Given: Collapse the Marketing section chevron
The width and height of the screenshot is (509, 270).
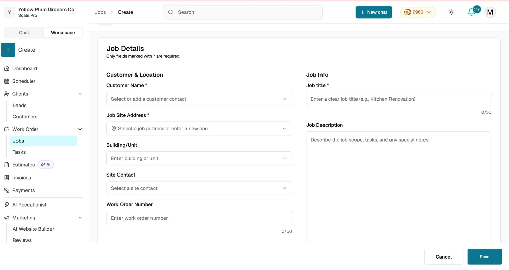Looking at the screenshot, I should [80, 218].
